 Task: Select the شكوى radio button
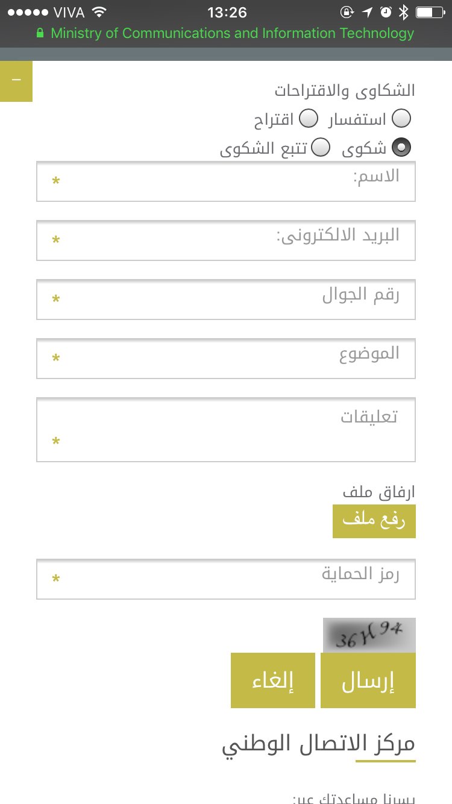pos(401,147)
